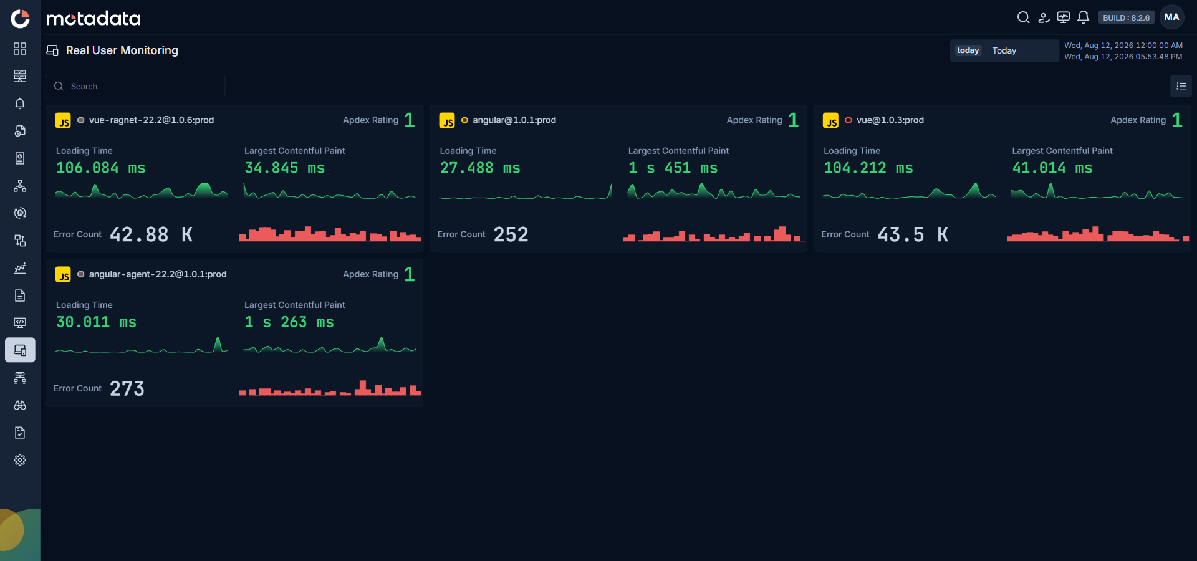
Task: Click the notifications bell in top bar
Action: click(1084, 17)
